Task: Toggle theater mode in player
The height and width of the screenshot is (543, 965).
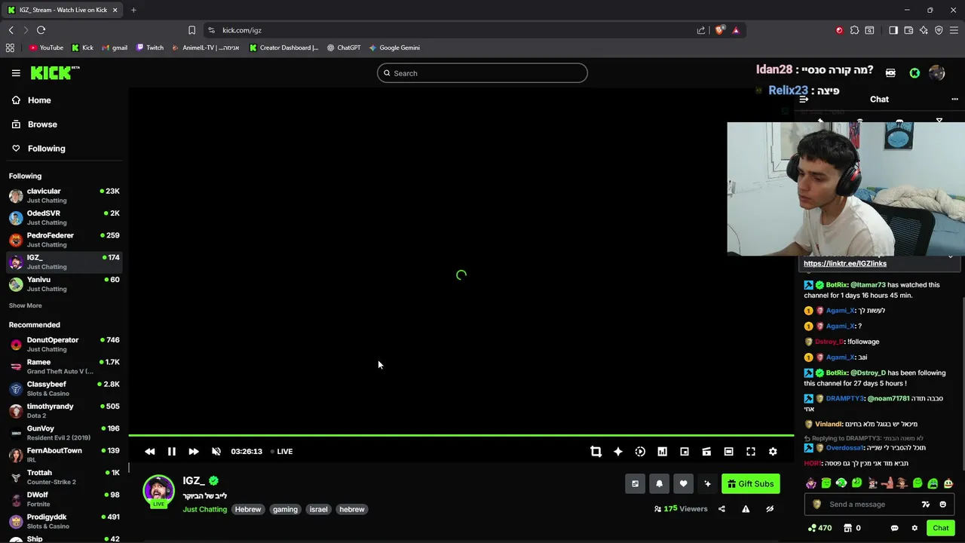Action: 728,451
